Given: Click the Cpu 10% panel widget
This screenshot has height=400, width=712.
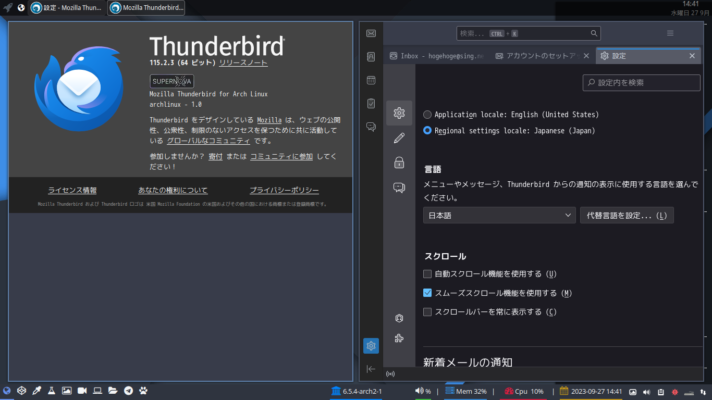Looking at the screenshot, I should pyautogui.click(x=524, y=391).
